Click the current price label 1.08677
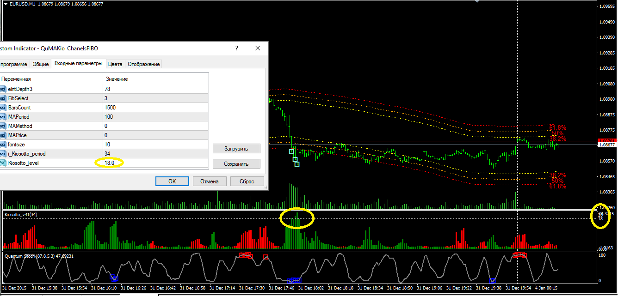The height and width of the screenshot is (296, 618). [607, 145]
